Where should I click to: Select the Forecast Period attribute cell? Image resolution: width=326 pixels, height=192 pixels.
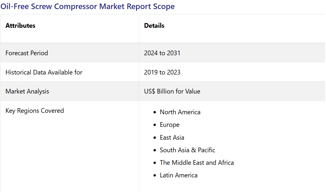point(27,53)
